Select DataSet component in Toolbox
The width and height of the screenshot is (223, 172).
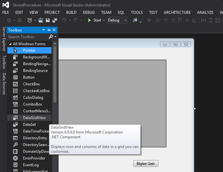tap(29, 124)
